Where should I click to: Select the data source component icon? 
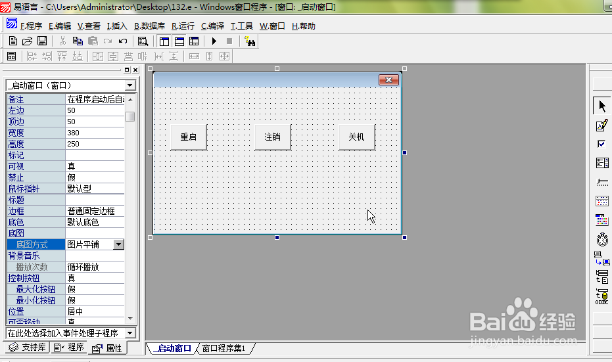point(602,277)
